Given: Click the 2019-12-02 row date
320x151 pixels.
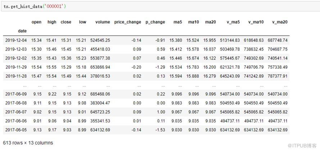Looking at the screenshot, I should [16, 58].
